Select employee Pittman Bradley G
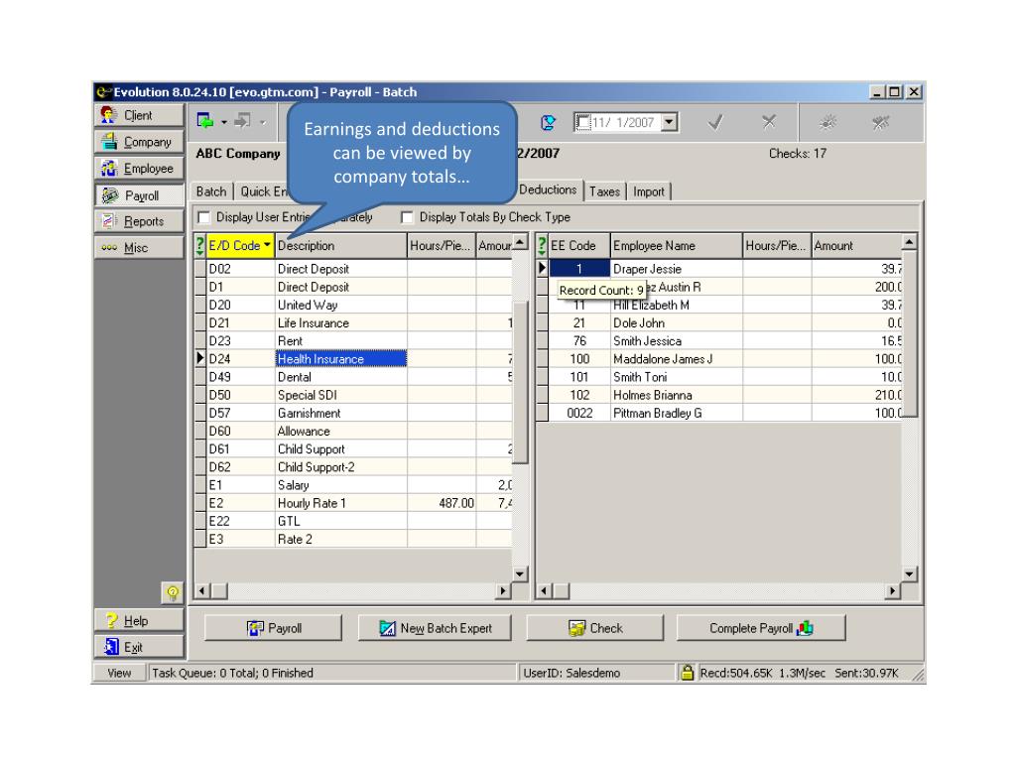1016x762 pixels. point(719,413)
